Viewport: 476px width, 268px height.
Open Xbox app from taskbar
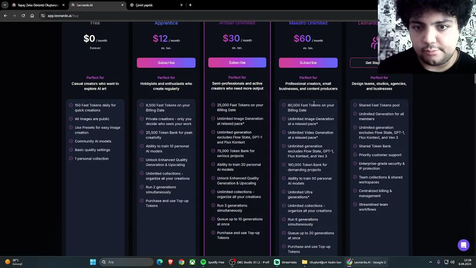click(192, 262)
